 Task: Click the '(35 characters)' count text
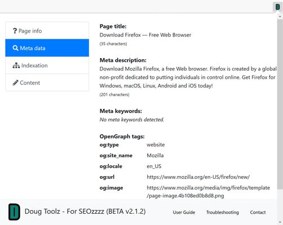(113, 44)
